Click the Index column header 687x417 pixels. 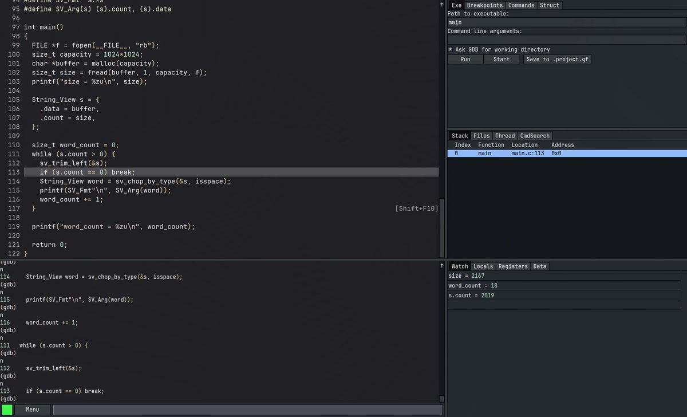463,145
